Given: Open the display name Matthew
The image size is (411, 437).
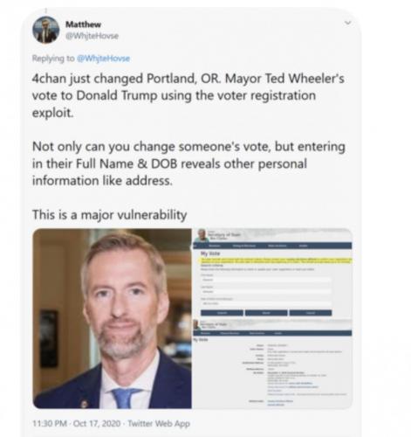Looking at the screenshot, I should (x=83, y=24).
